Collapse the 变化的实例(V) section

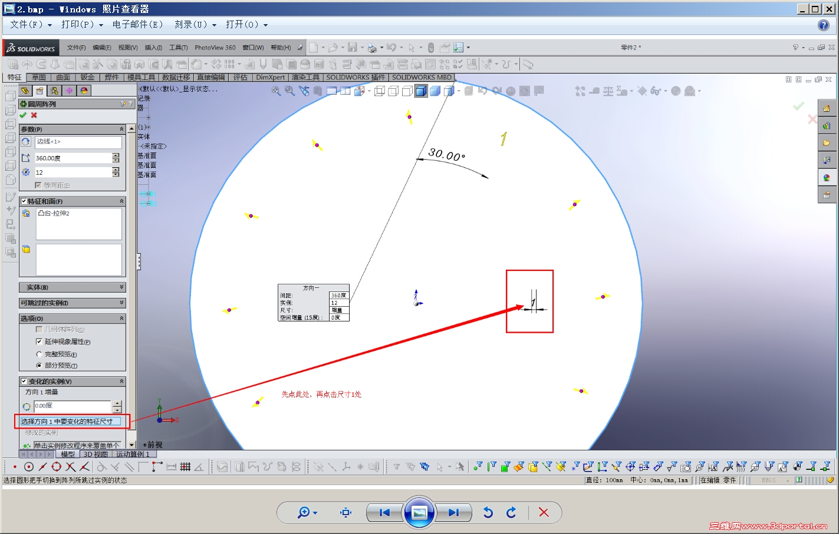122,382
